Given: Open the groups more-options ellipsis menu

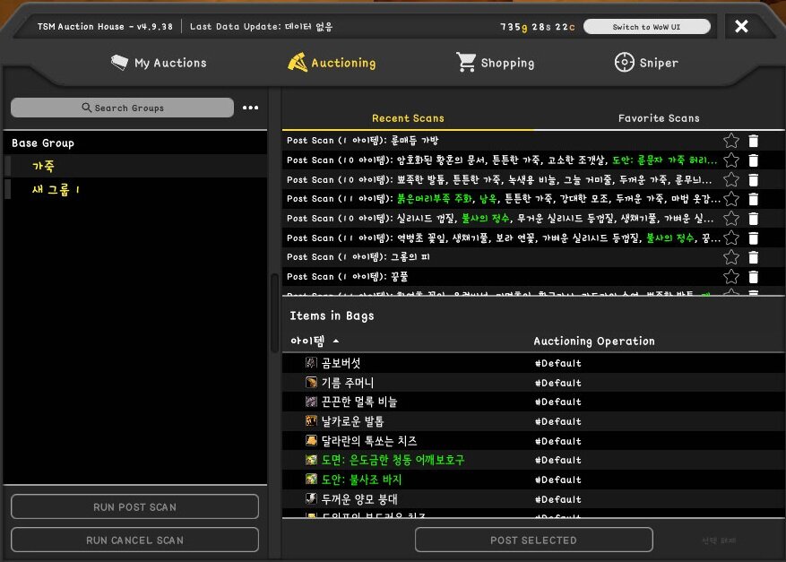Looking at the screenshot, I should pos(251,108).
